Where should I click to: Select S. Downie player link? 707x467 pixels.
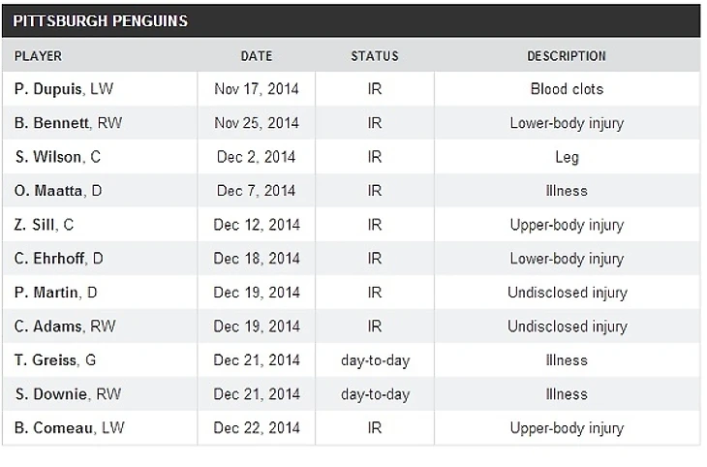[50, 394]
